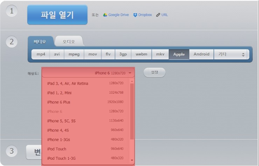Viewport: 259px width, 166px height.
Task: Choose iPhone 4, 4S option
Action: tap(85, 130)
